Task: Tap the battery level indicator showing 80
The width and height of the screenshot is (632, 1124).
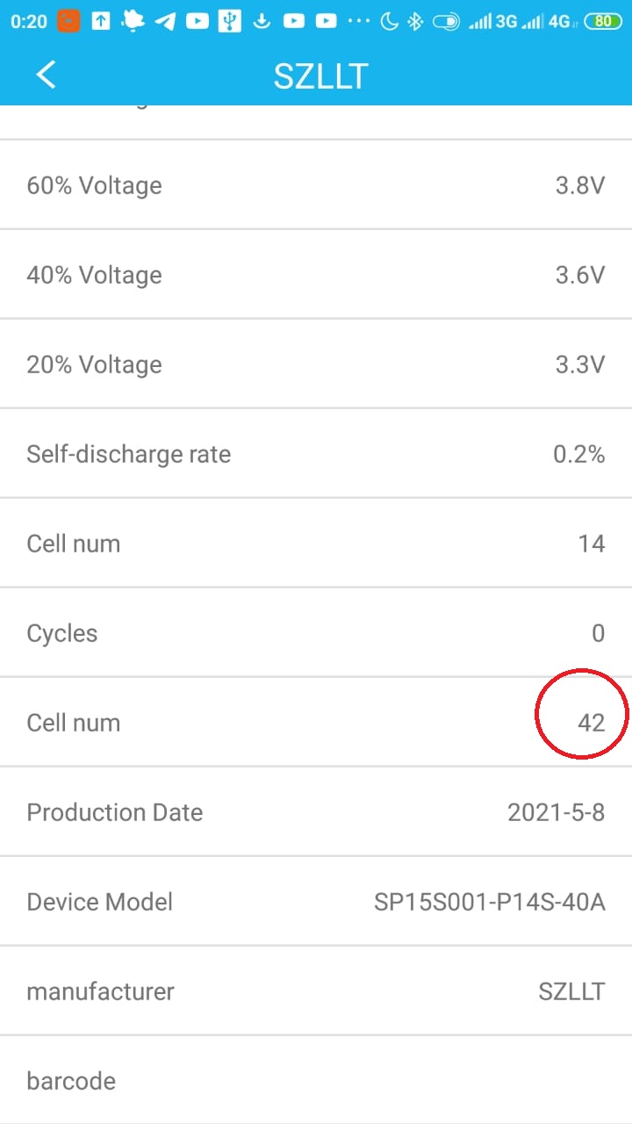Action: point(604,22)
